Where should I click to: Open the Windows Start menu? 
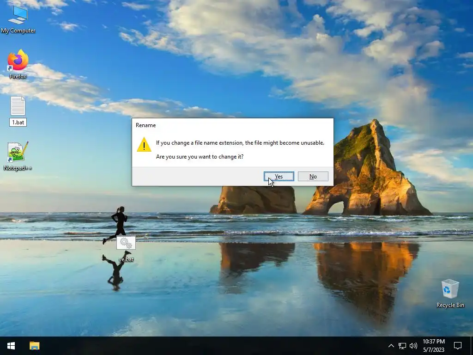[x=11, y=346]
